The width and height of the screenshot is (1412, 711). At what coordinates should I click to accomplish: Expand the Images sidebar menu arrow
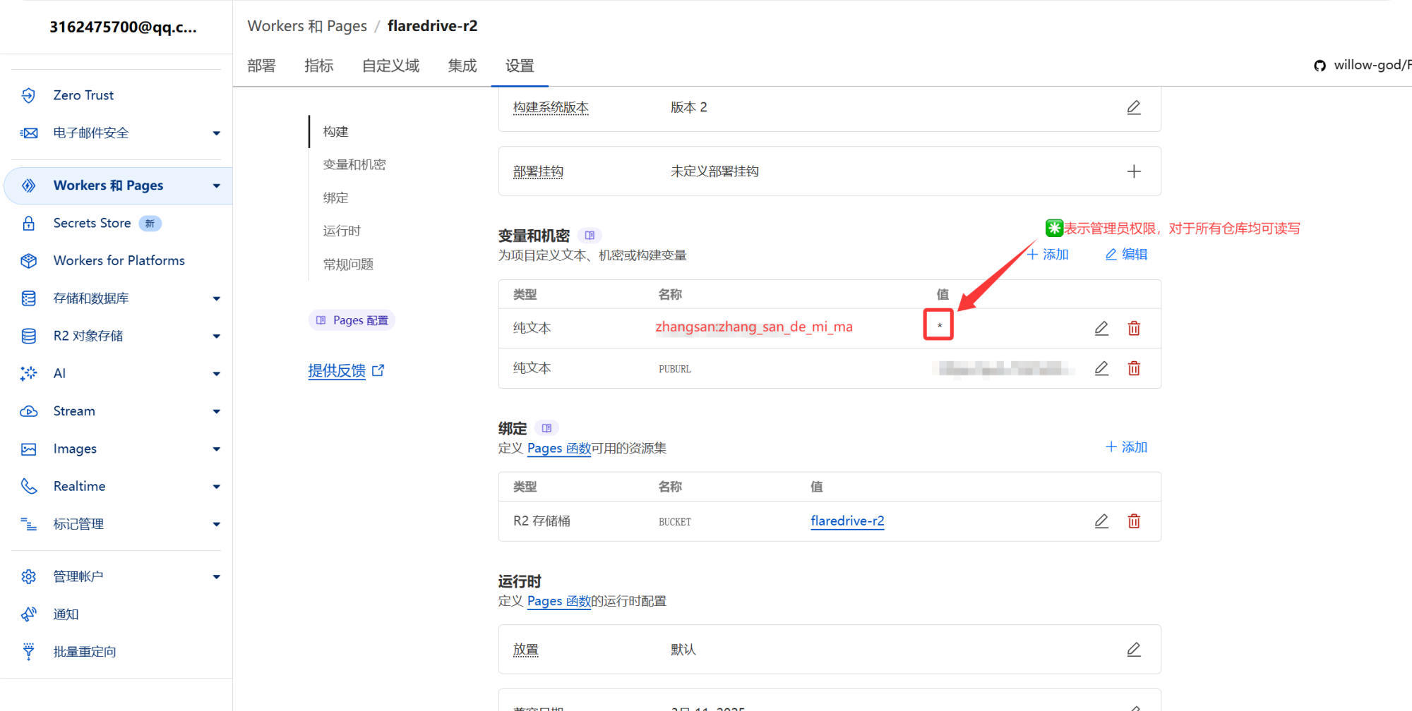tap(216, 449)
